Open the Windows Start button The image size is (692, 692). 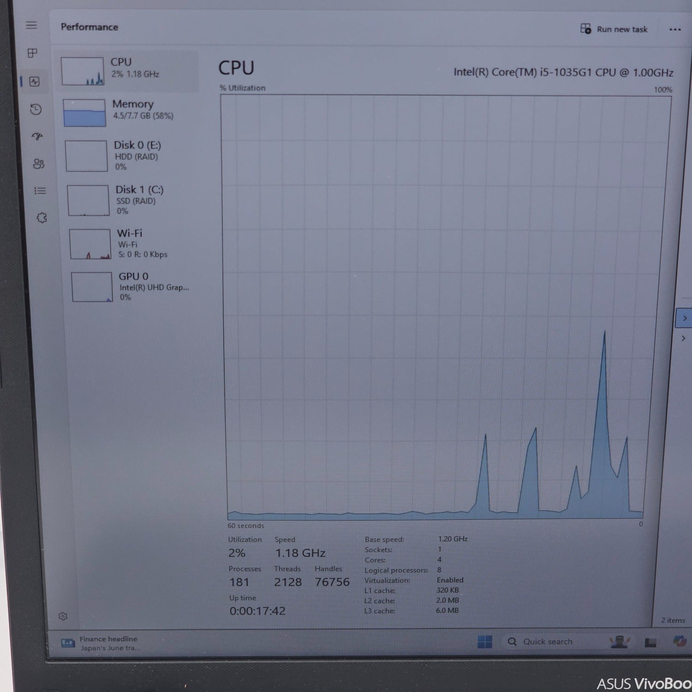coord(484,642)
